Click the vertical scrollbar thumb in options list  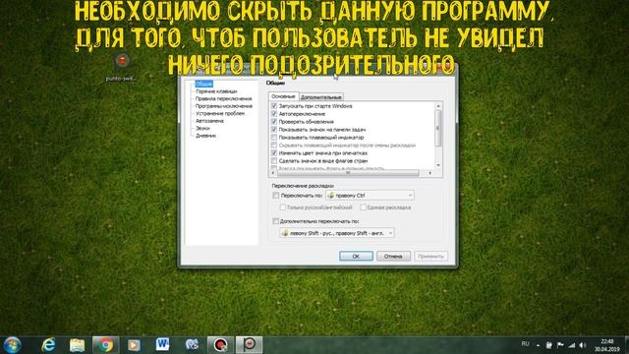(x=438, y=129)
